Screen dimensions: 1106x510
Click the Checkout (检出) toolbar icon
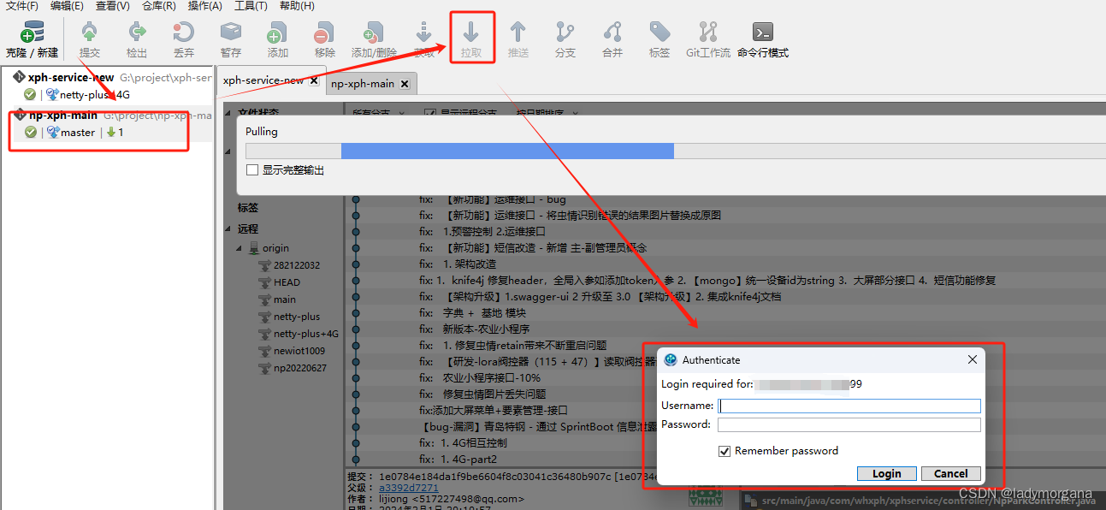pos(137,33)
